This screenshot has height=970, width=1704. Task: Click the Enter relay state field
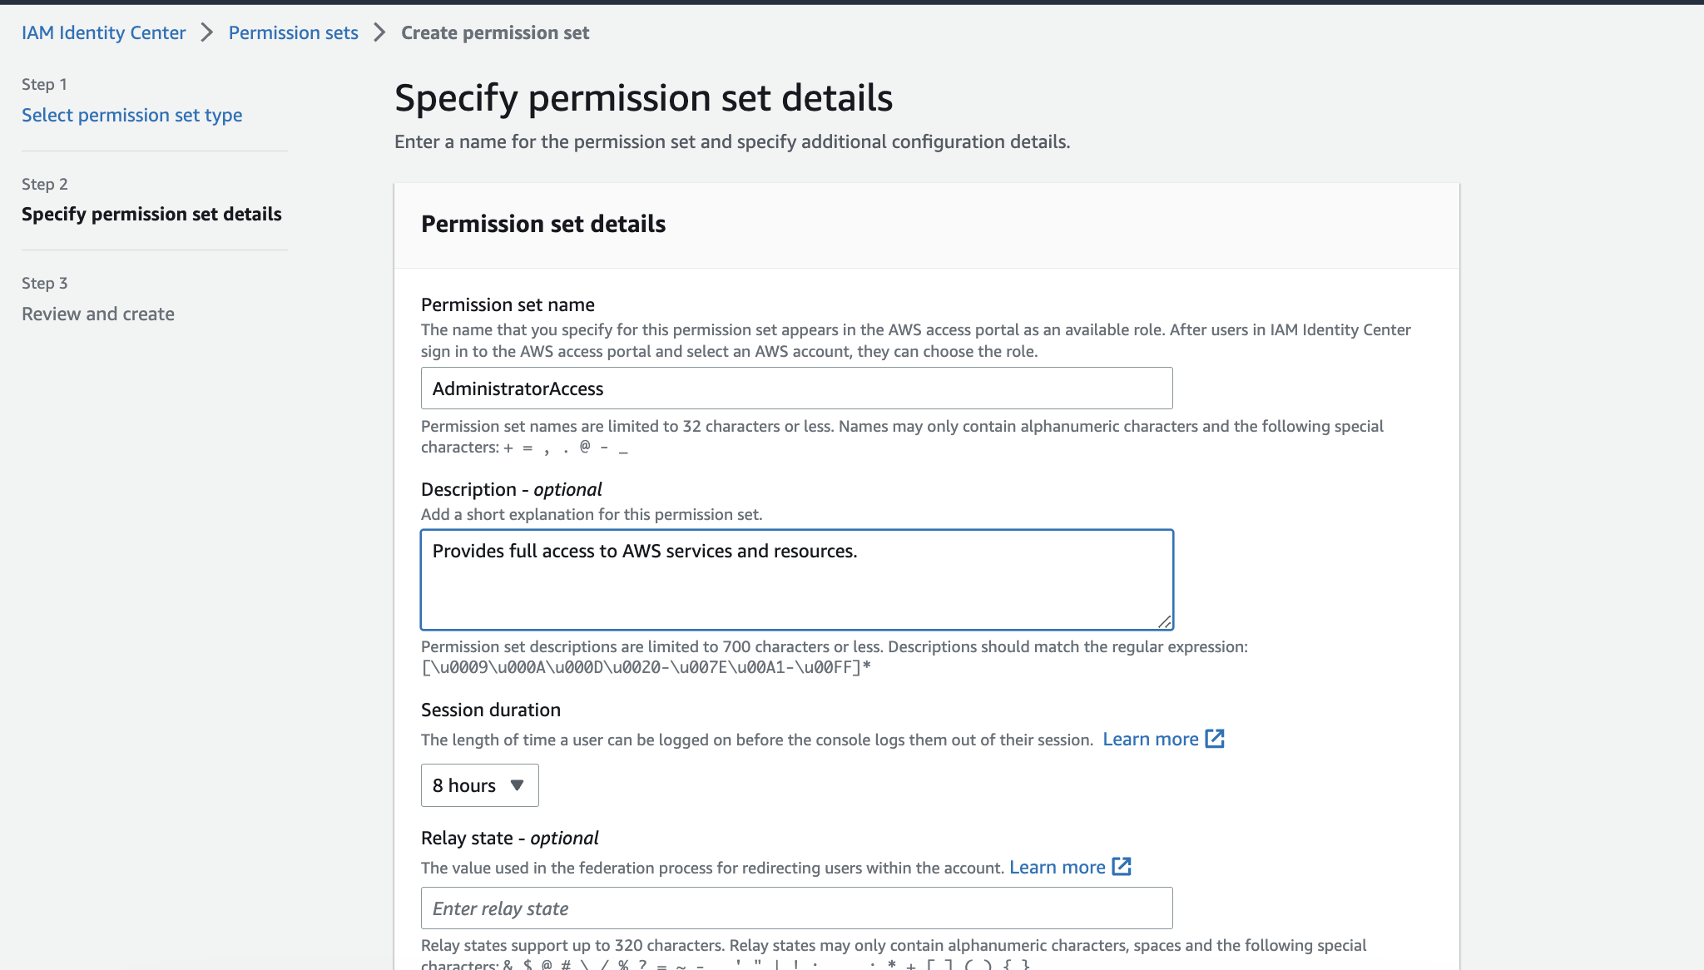796,908
